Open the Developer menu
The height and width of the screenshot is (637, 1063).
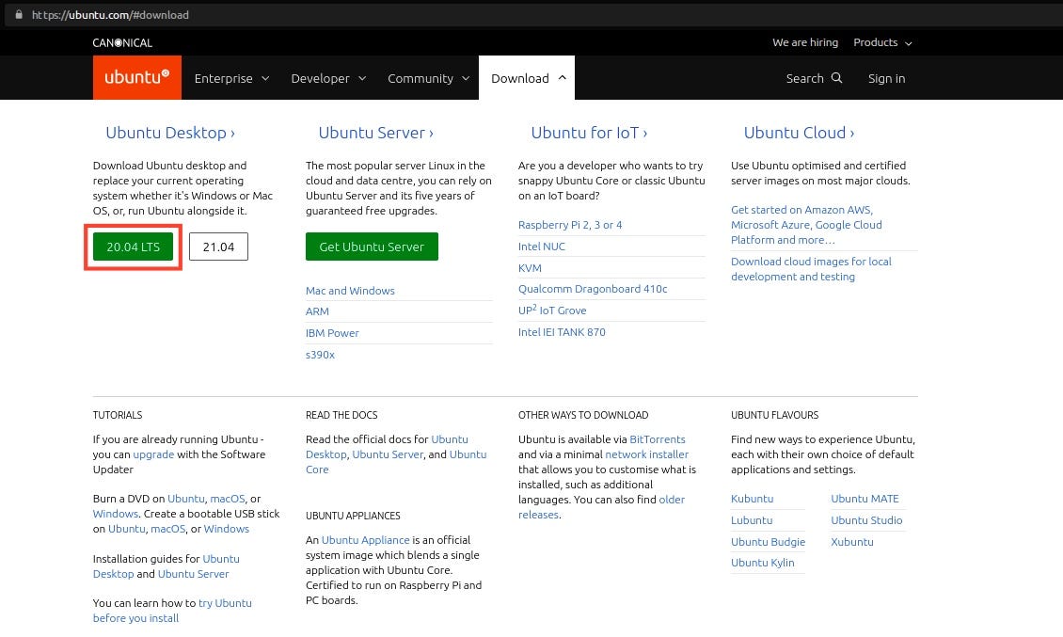tap(329, 78)
